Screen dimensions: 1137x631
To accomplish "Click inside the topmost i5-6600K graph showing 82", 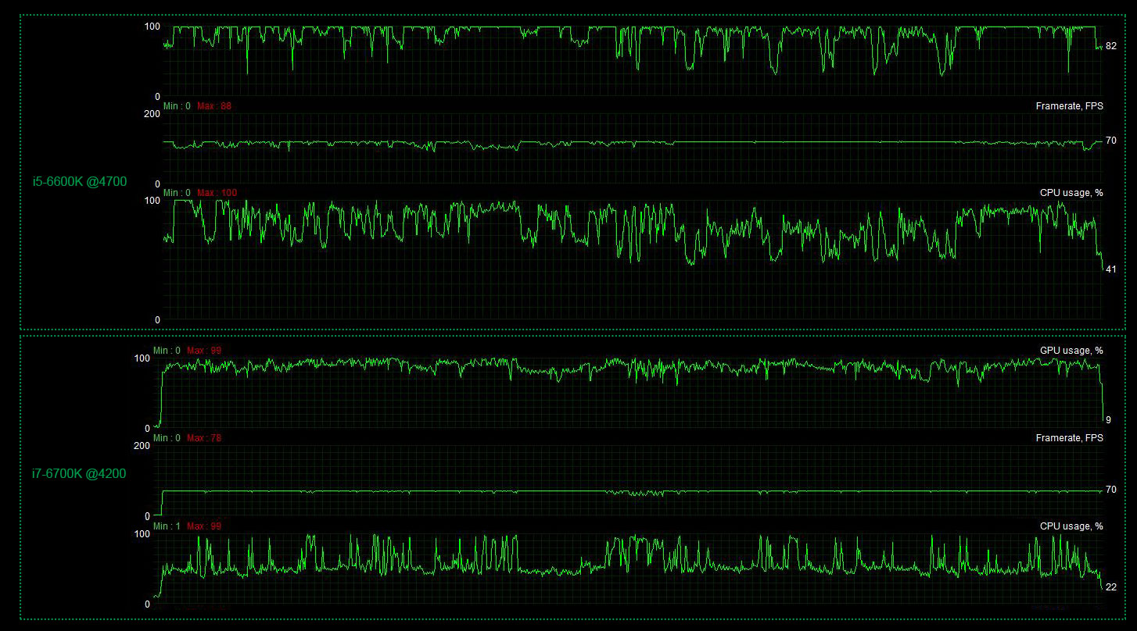I will (x=632, y=61).
